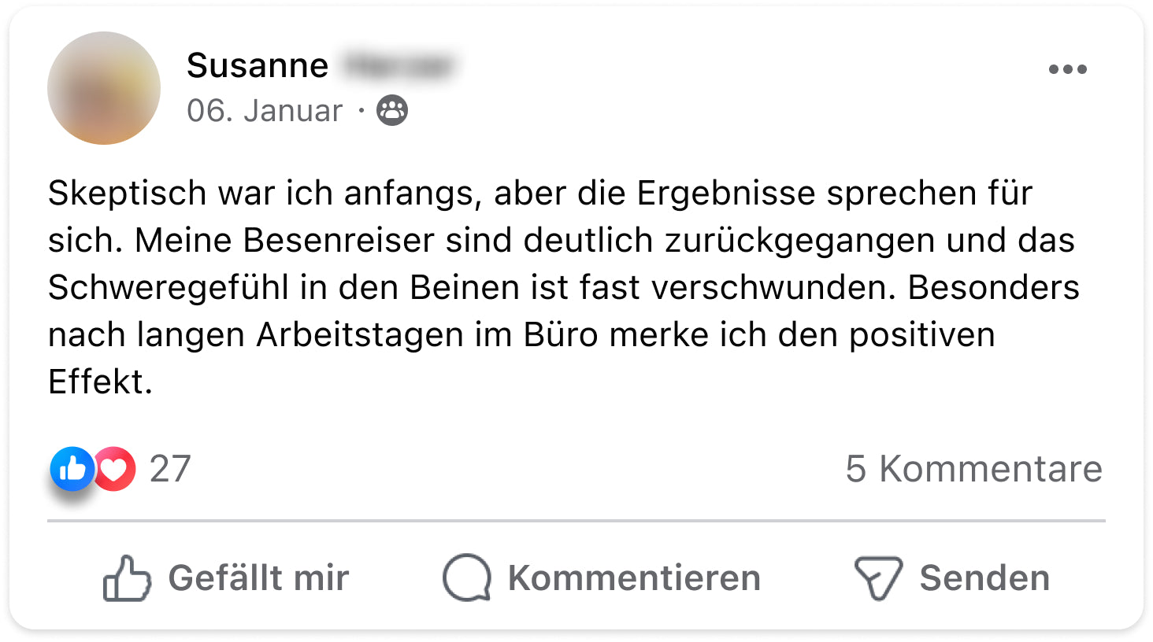Image resolution: width=1153 pixels, height=642 pixels.
Task: Open the profile via the name Susanne
Action: click(x=258, y=66)
